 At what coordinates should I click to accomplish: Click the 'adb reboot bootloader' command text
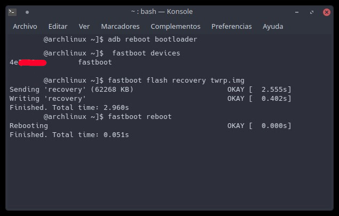153,39
